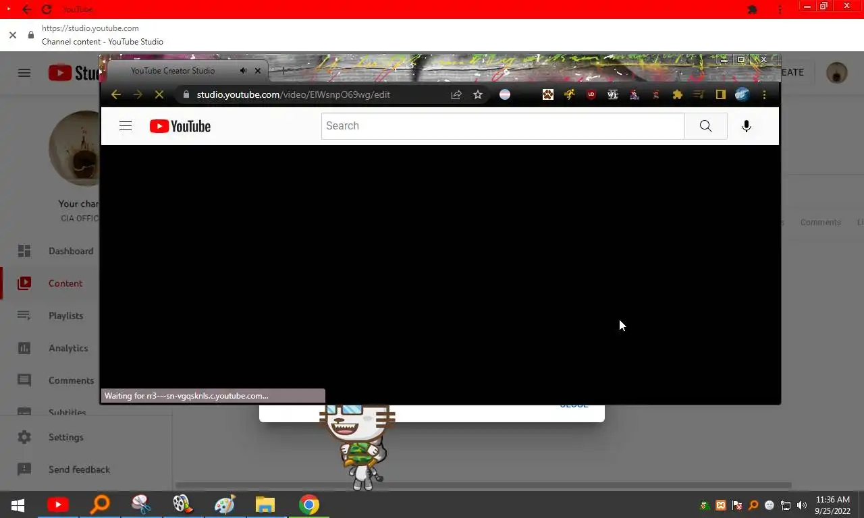Start voice search with microphone

(747, 126)
